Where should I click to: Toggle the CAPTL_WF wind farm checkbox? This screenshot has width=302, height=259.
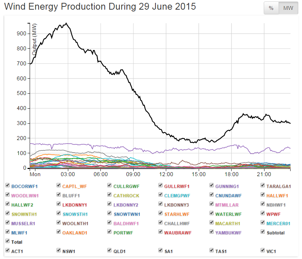tap(59, 186)
